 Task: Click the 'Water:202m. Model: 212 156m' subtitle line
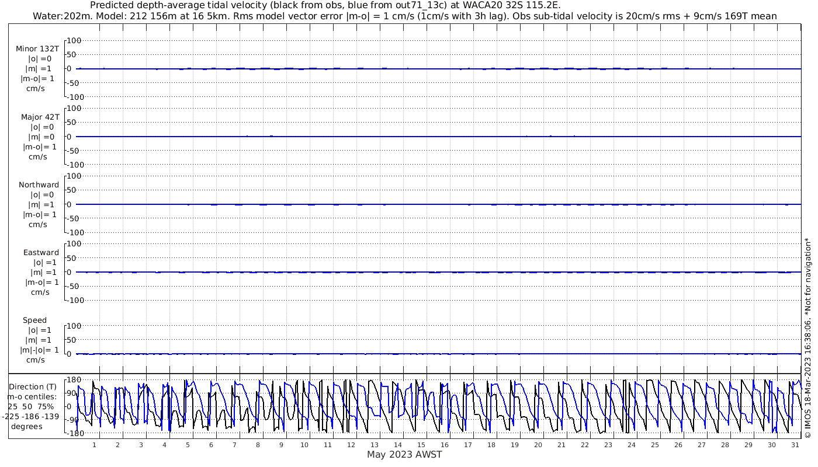(x=404, y=16)
